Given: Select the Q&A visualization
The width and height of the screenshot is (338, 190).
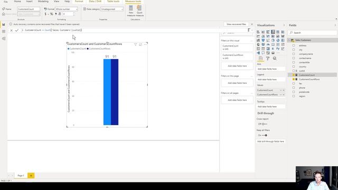Looking at the screenshot, I should point(263,53).
